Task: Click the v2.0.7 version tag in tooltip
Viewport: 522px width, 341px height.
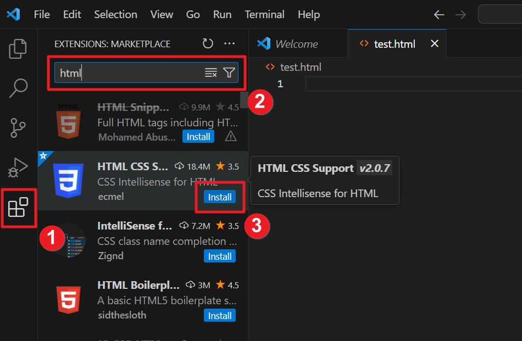Action: pos(375,168)
